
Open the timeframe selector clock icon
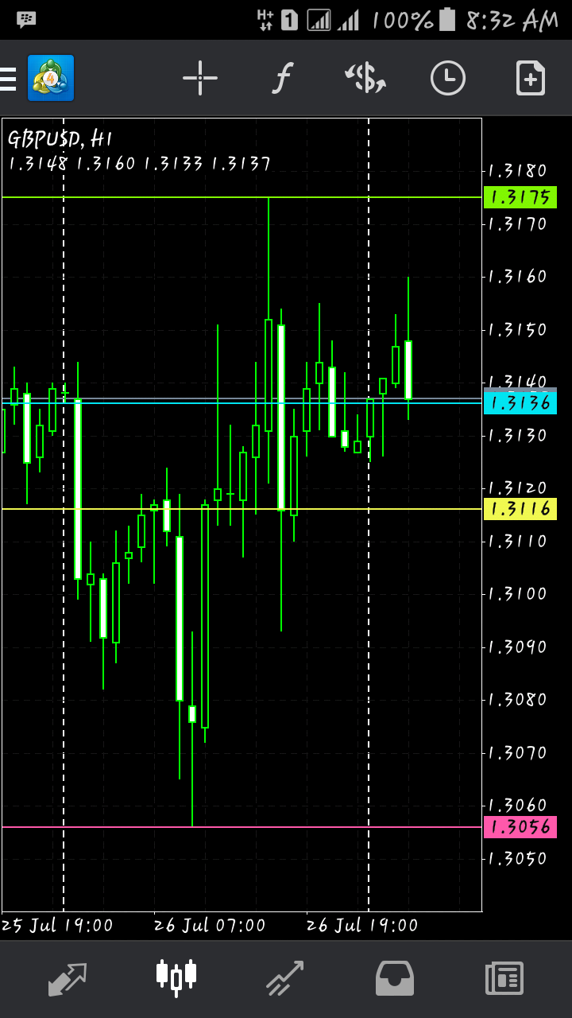click(x=447, y=78)
